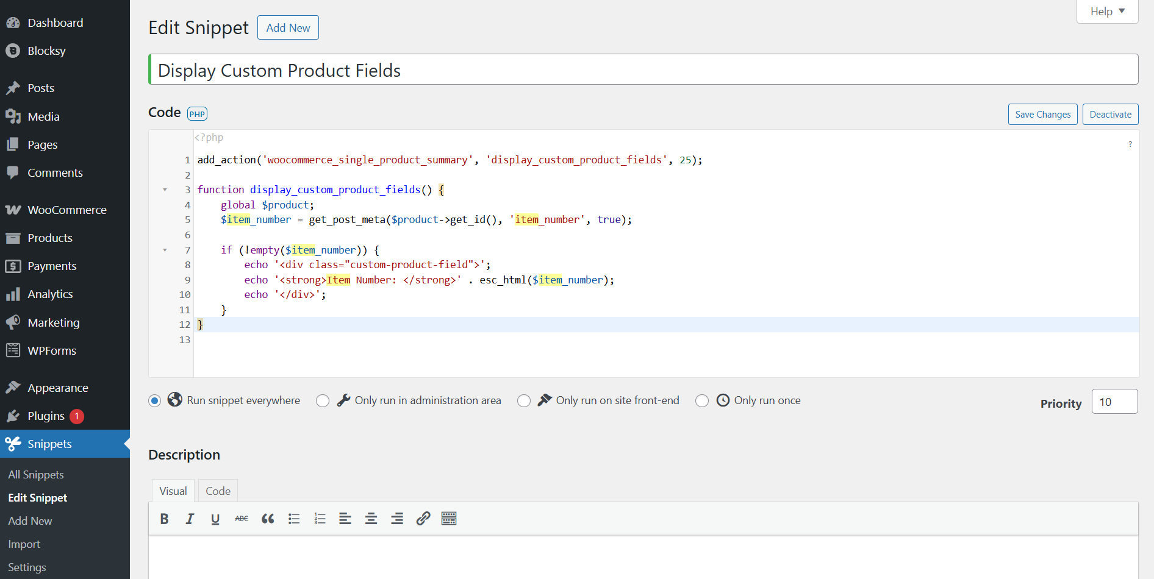Viewport: 1154px width, 579px height.
Task: Click the Posts pushpin icon
Action: 13,88
